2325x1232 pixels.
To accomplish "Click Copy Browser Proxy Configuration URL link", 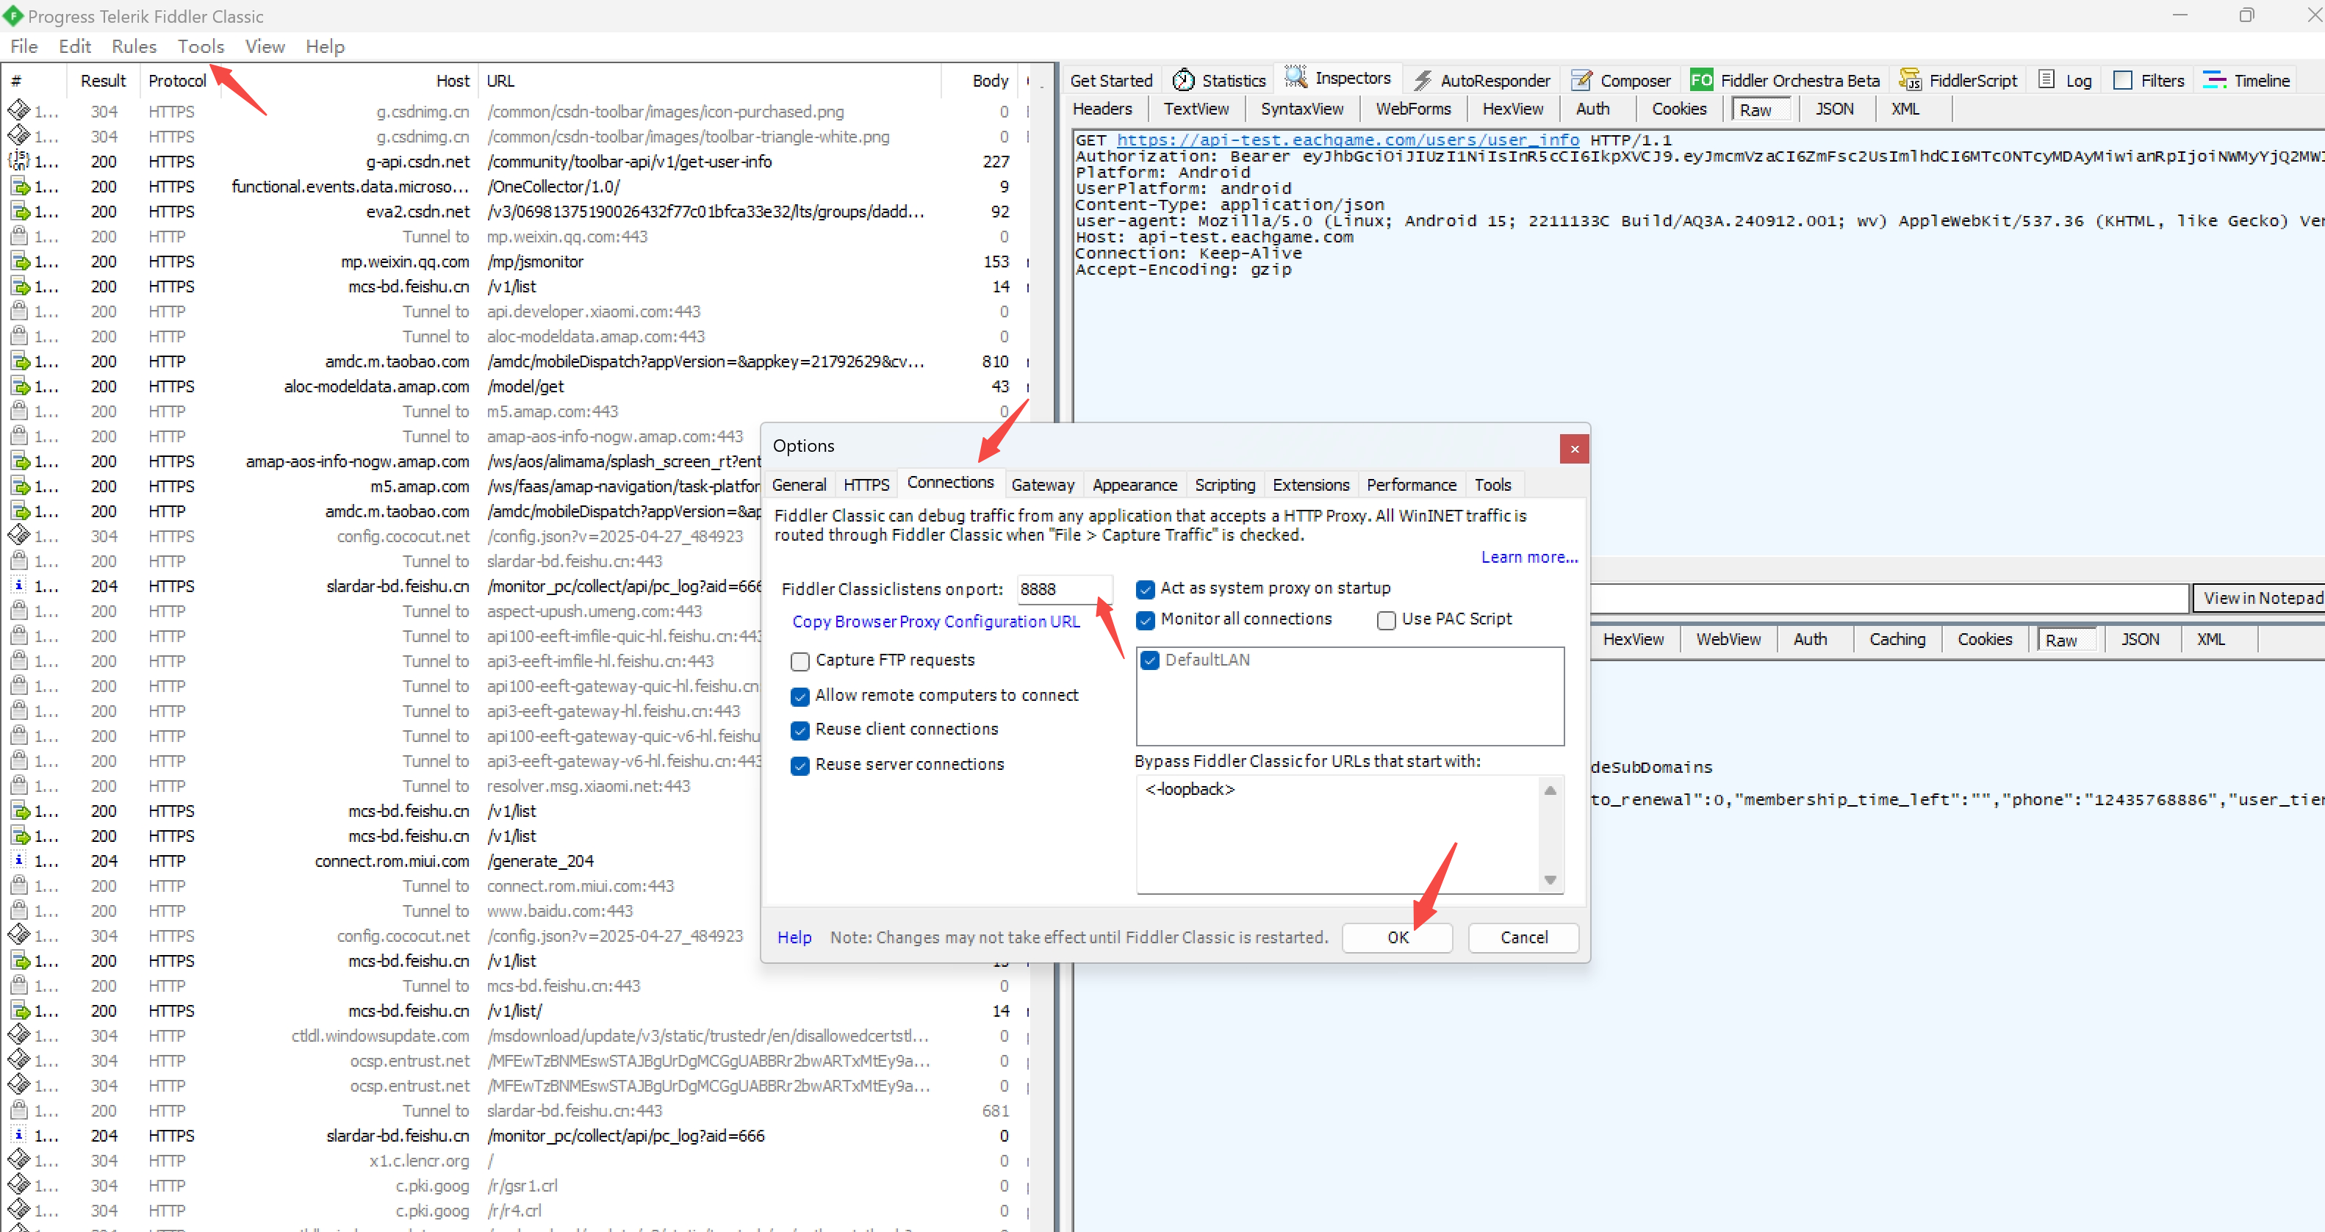I will pyautogui.click(x=935, y=622).
